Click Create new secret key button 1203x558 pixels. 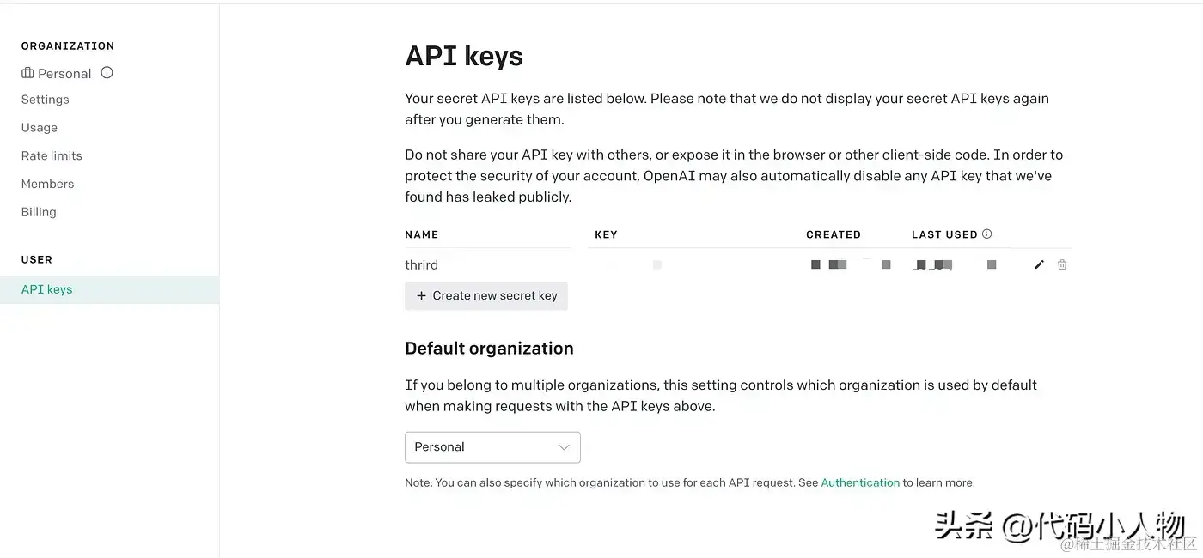coord(486,295)
